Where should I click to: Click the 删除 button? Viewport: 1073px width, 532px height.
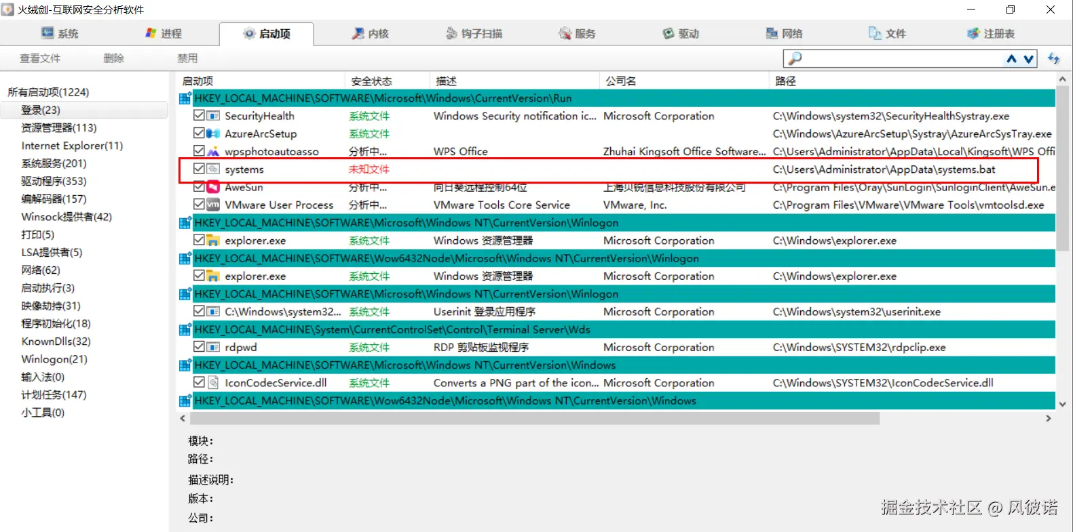113,58
